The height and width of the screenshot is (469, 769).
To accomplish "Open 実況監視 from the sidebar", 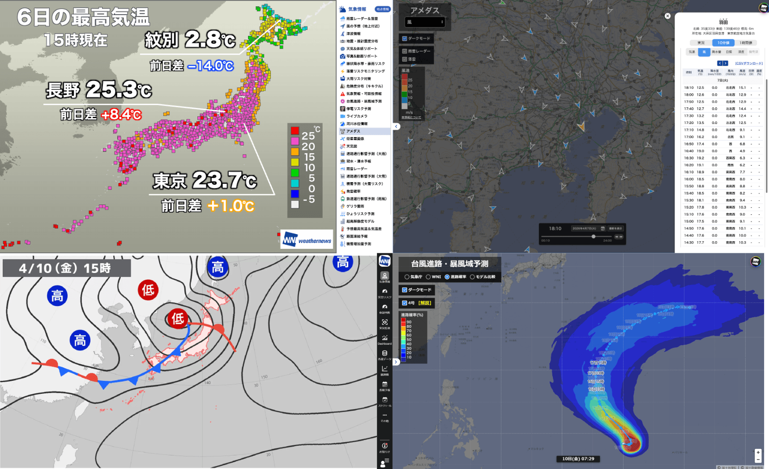I will 384,323.
